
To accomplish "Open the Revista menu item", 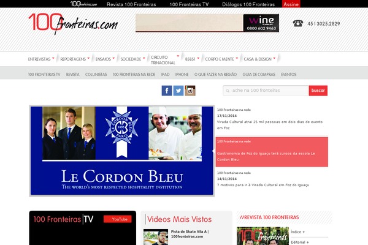I will click(72, 74).
